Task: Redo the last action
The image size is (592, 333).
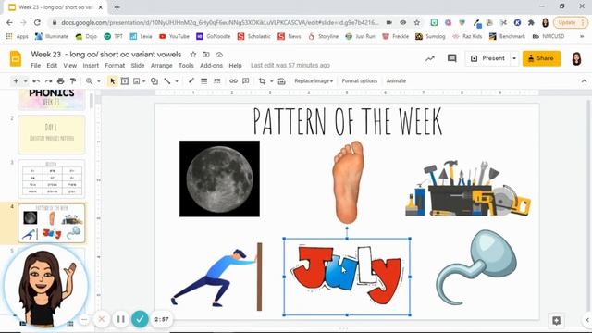Action: click(48, 81)
